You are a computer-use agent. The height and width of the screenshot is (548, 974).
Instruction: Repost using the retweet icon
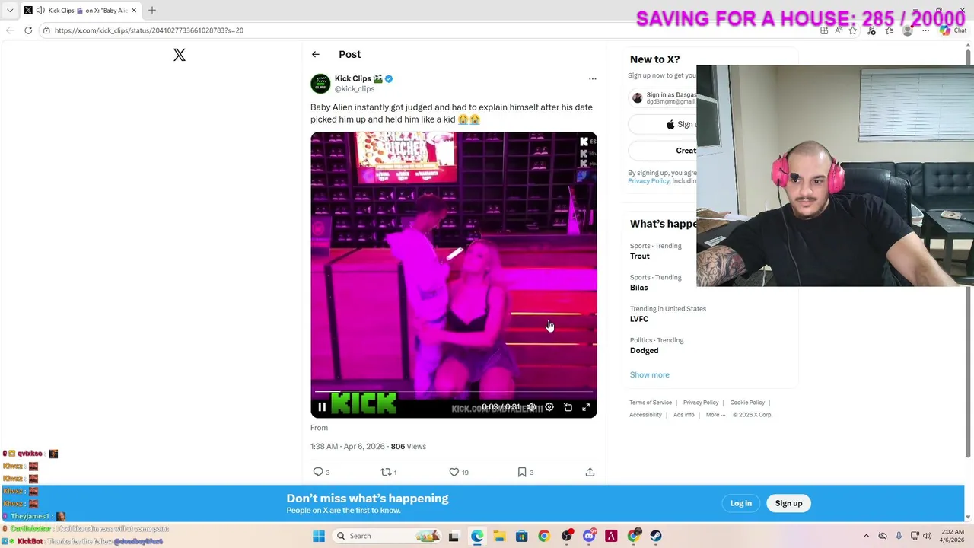386,472
